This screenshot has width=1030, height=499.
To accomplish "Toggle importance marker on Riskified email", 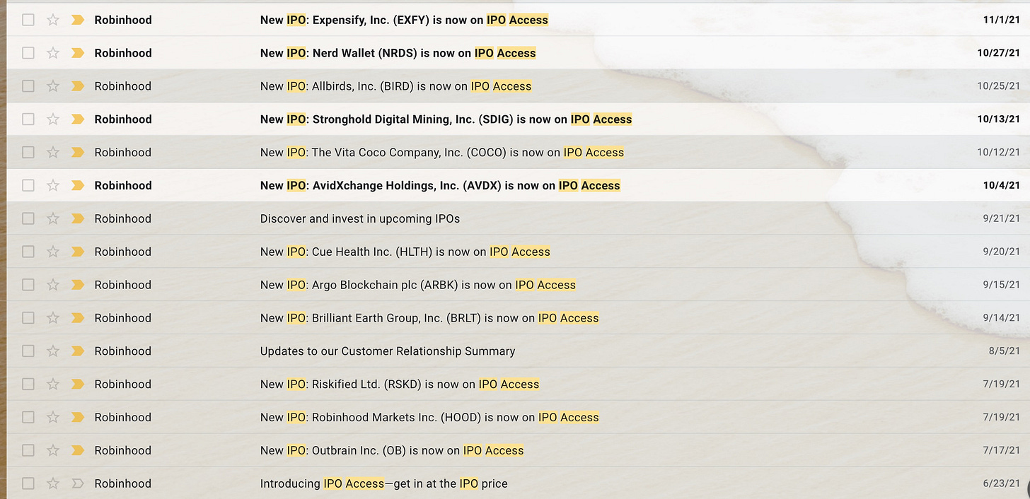I will [x=78, y=384].
